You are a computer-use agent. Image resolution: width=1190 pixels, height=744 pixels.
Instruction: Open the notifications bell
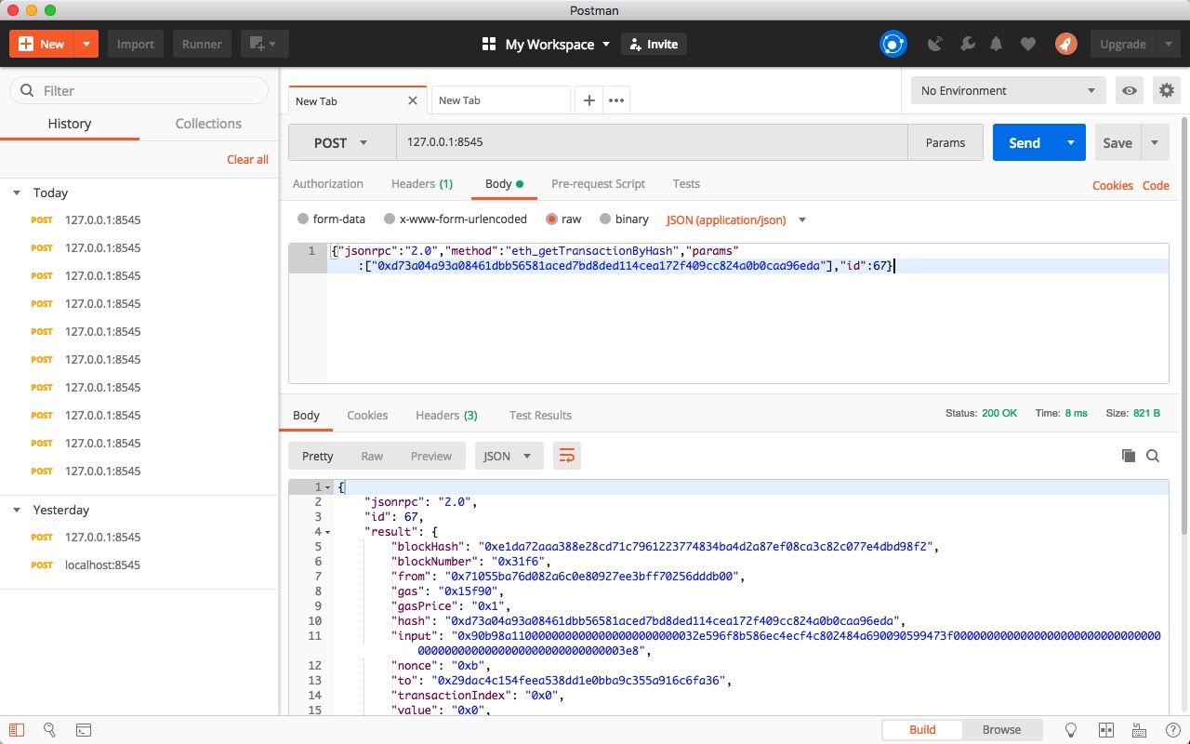point(997,44)
